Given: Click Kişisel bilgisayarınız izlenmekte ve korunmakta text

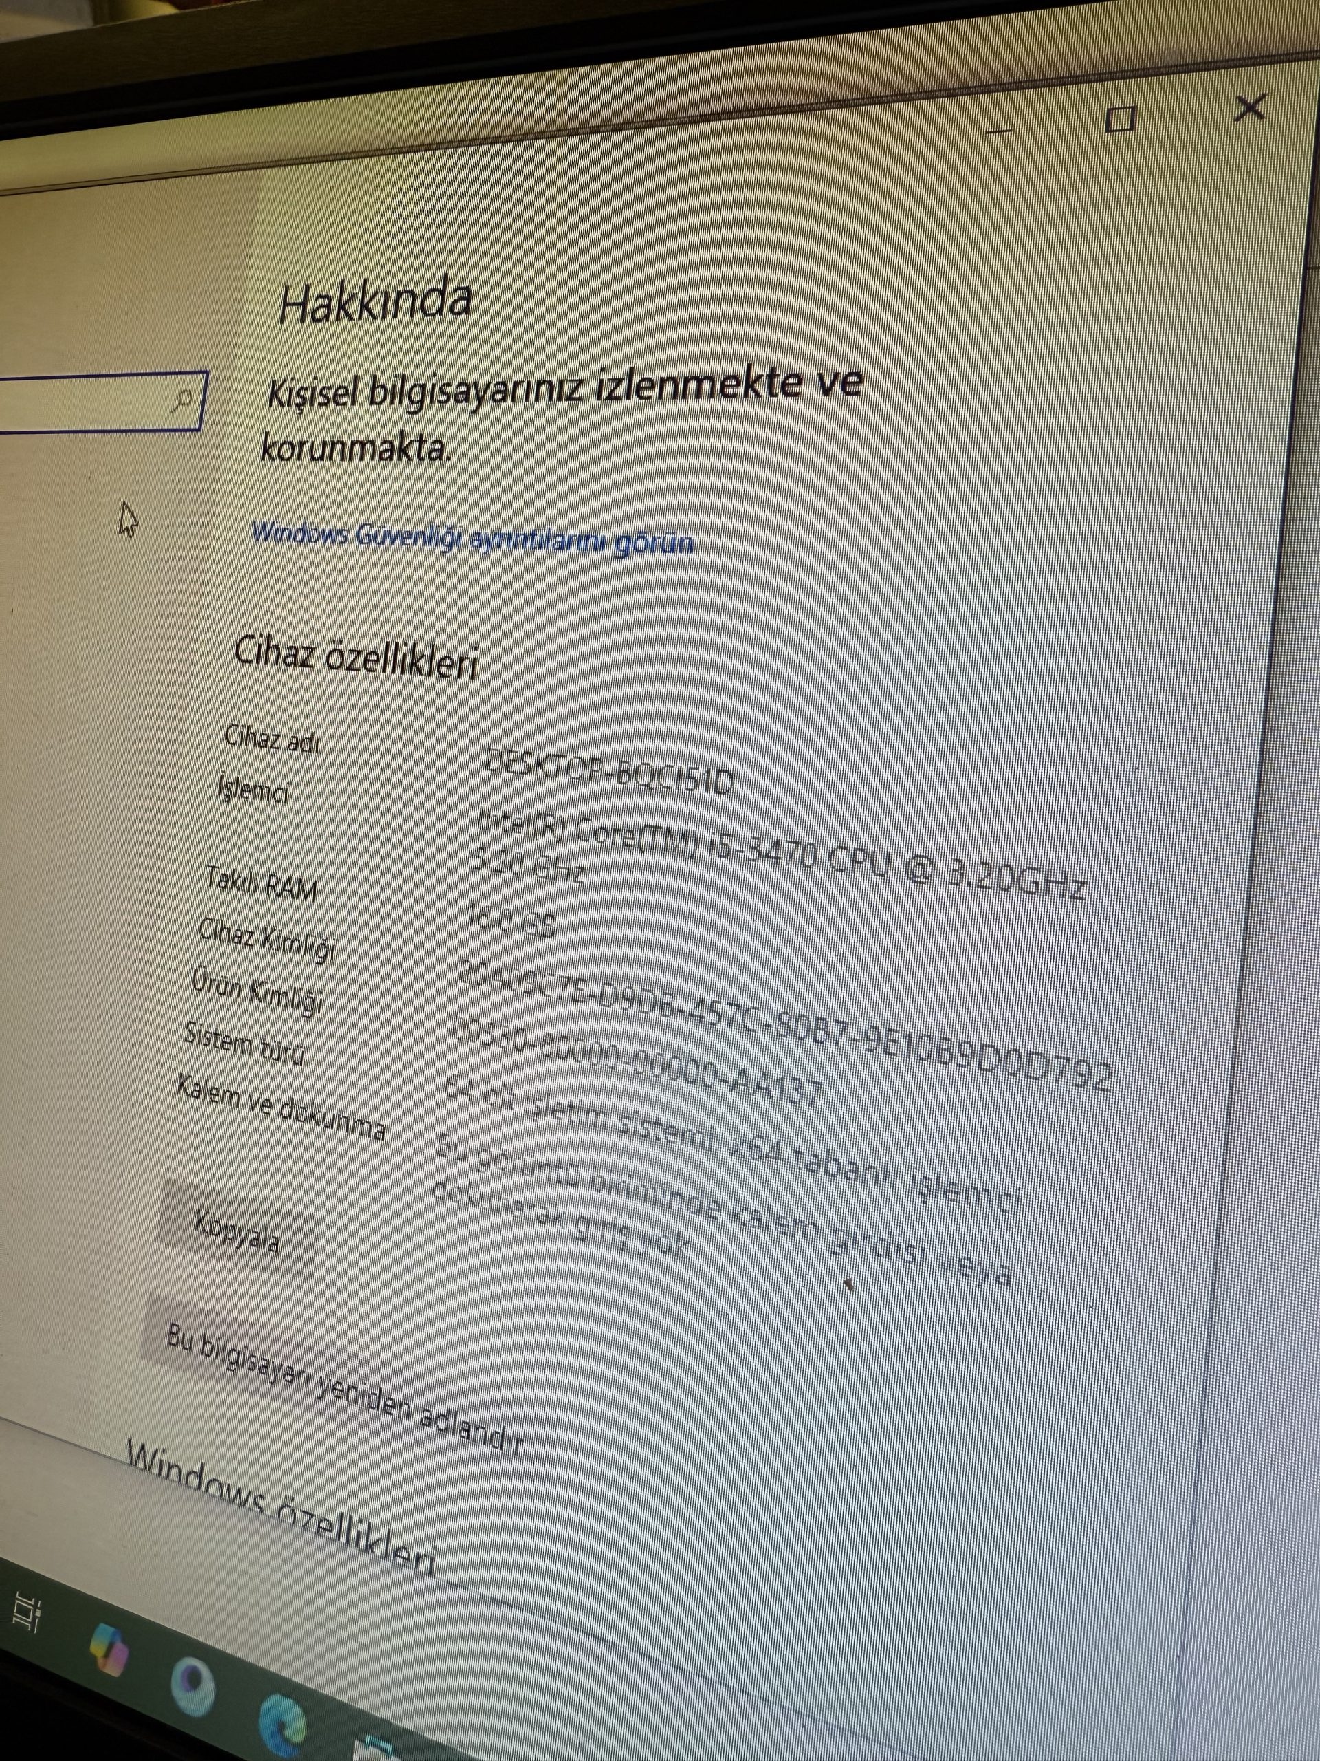Looking at the screenshot, I should tap(563, 415).
